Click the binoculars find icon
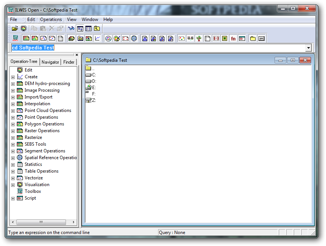This screenshot has width=326, height=246. (x=71, y=28)
